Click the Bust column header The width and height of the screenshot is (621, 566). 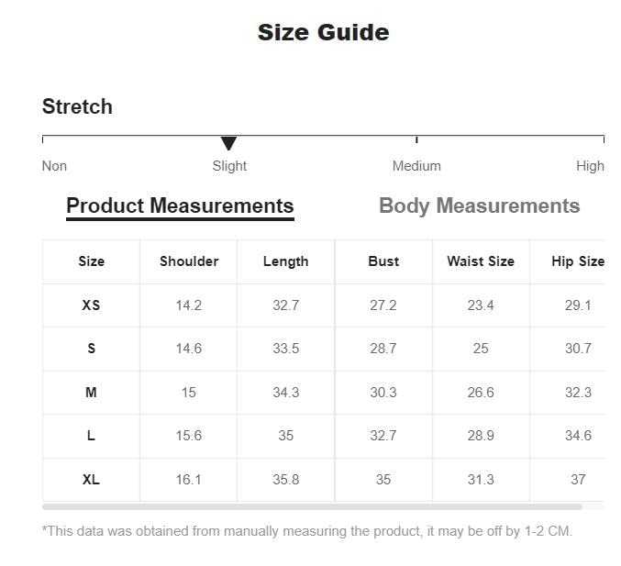(383, 261)
